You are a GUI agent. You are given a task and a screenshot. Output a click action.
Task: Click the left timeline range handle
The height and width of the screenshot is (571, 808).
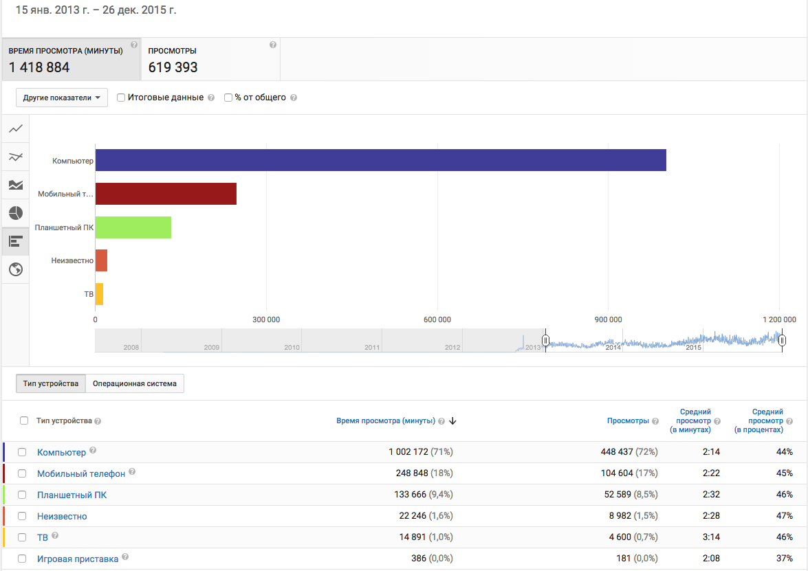tap(545, 340)
